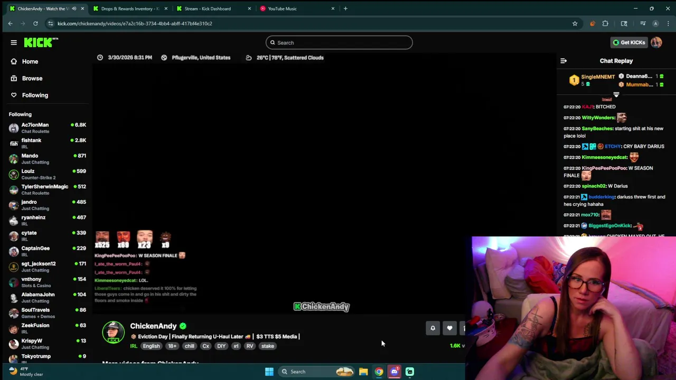
Task: Open a new browser tab
Action: (345, 8)
